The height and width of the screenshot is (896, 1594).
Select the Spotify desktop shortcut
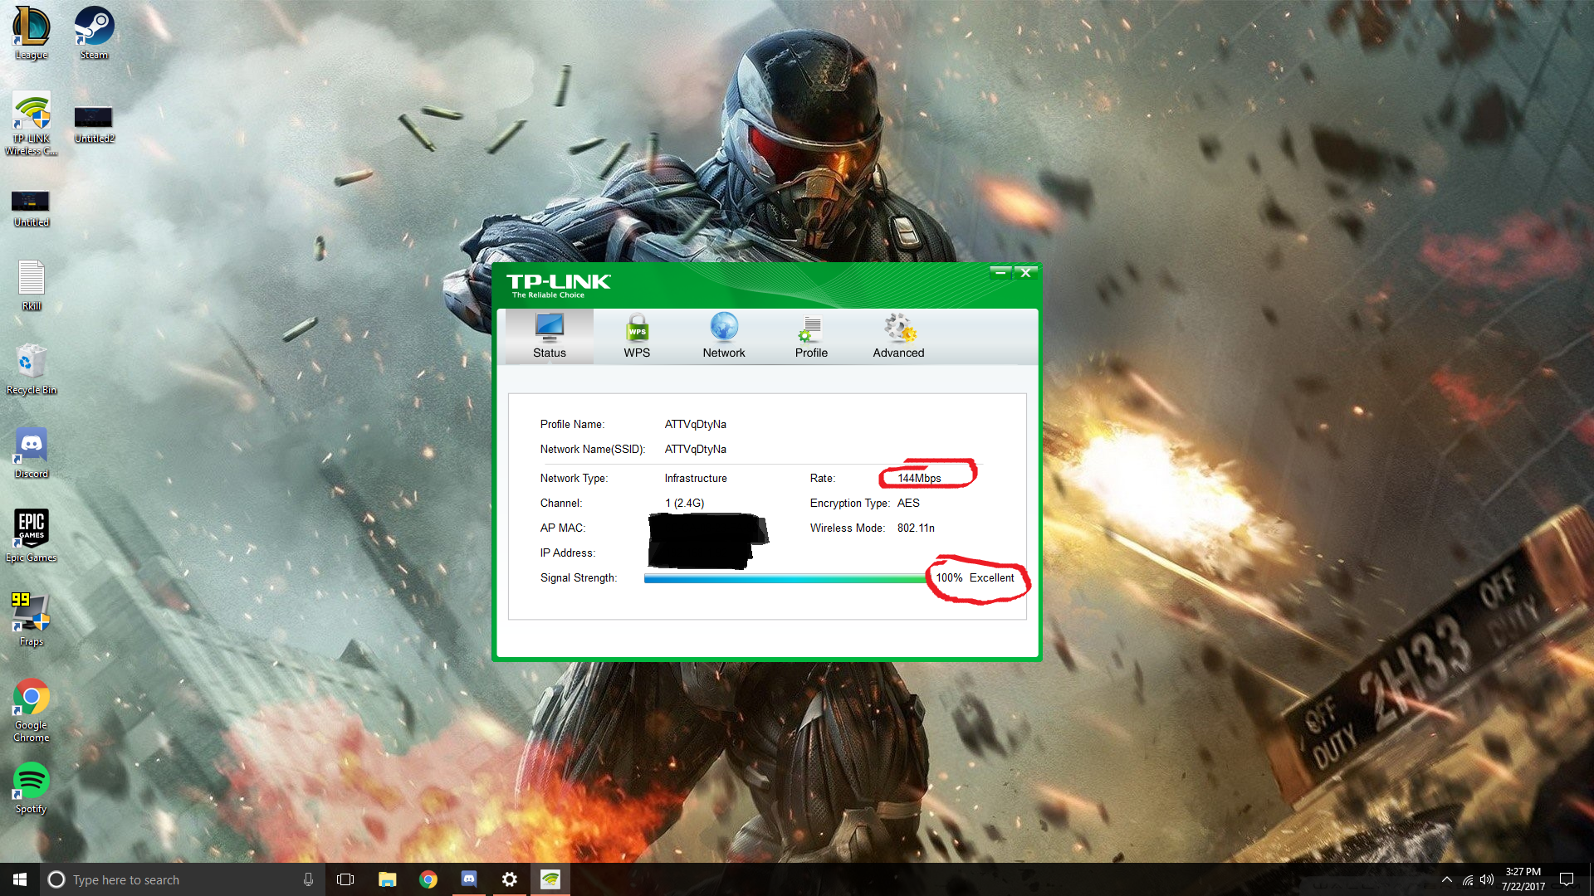click(32, 789)
